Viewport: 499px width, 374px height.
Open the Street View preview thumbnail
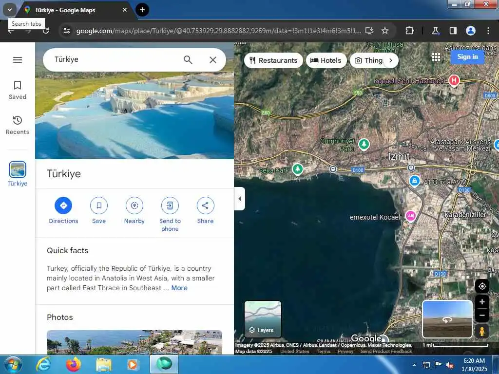pos(447,319)
